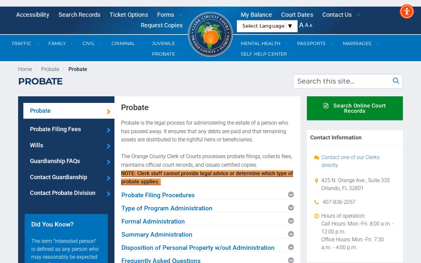Click the map pin icon by address

click(x=316, y=180)
